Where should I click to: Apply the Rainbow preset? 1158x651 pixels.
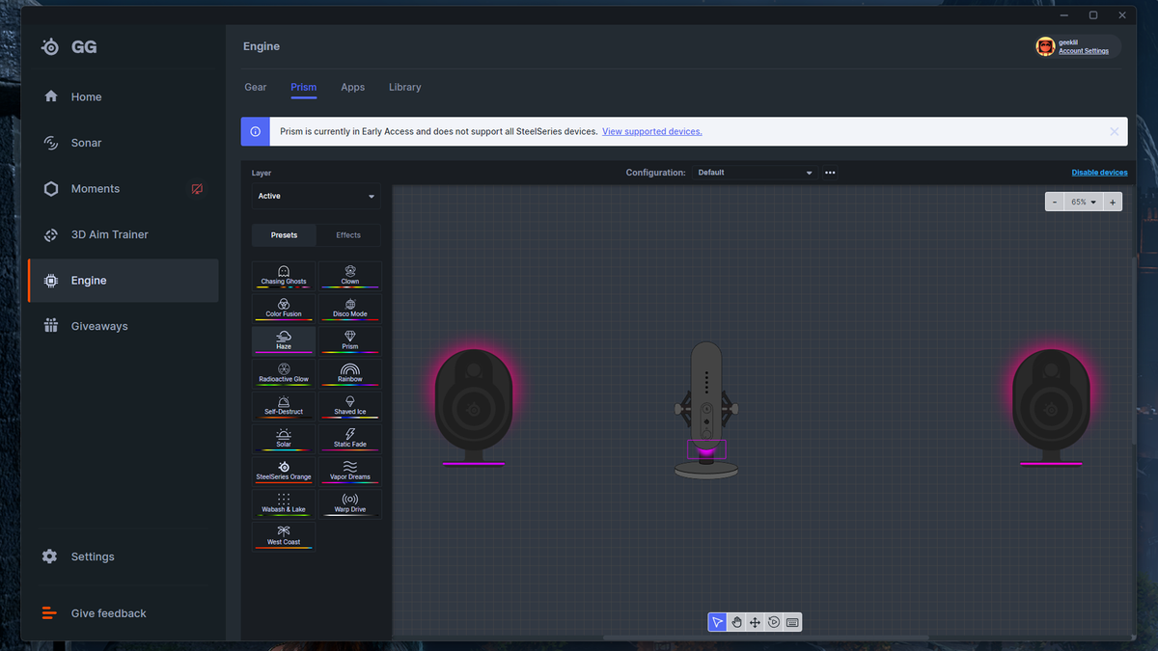click(x=350, y=374)
